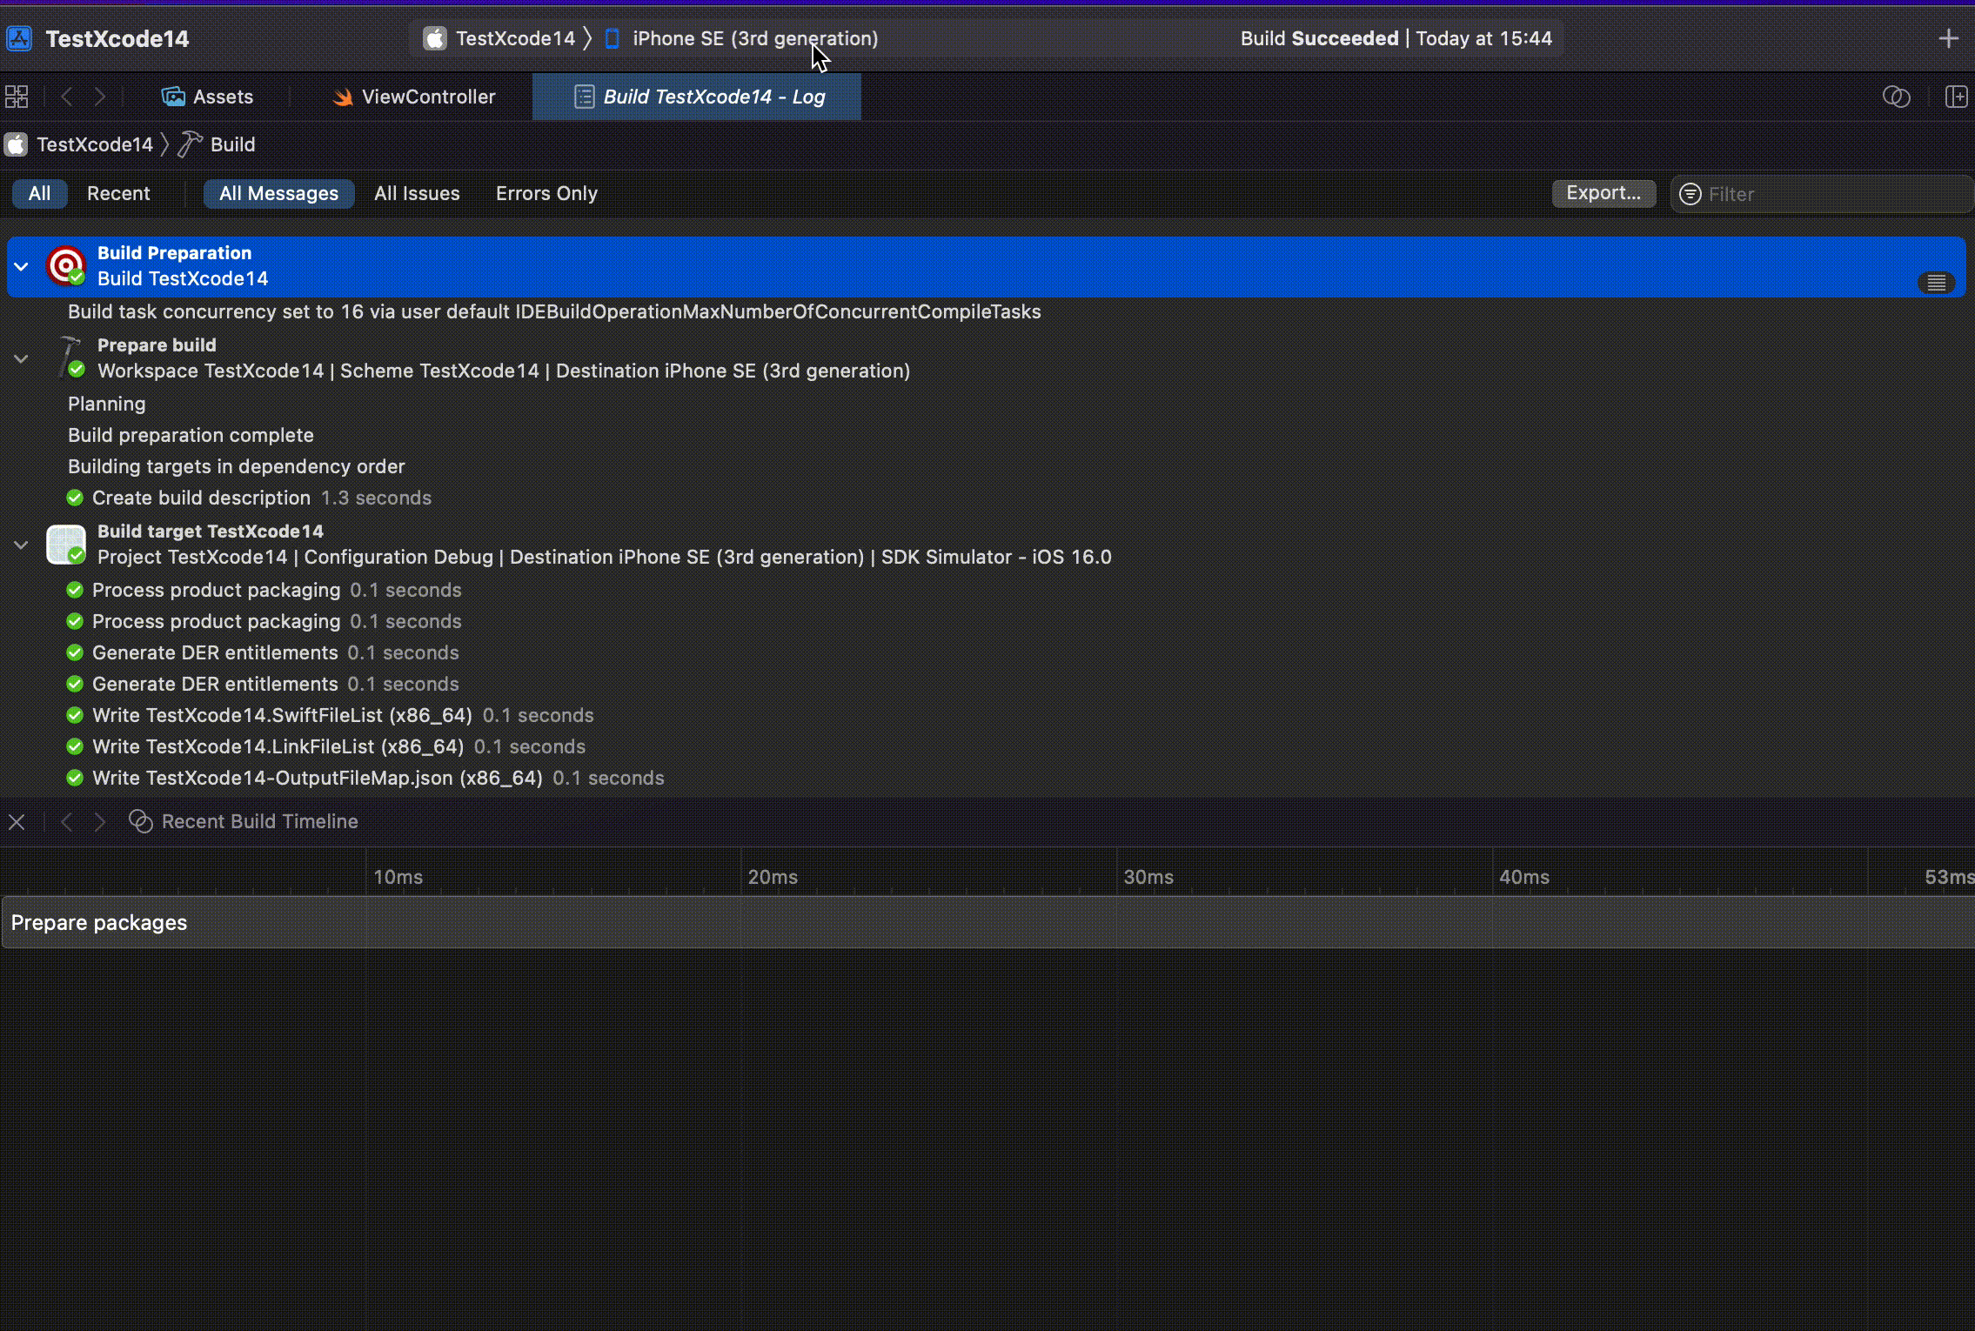This screenshot has width=1975, height=1331.
Task: Click the log document icon on Build tab
Action: pos(585,97)
